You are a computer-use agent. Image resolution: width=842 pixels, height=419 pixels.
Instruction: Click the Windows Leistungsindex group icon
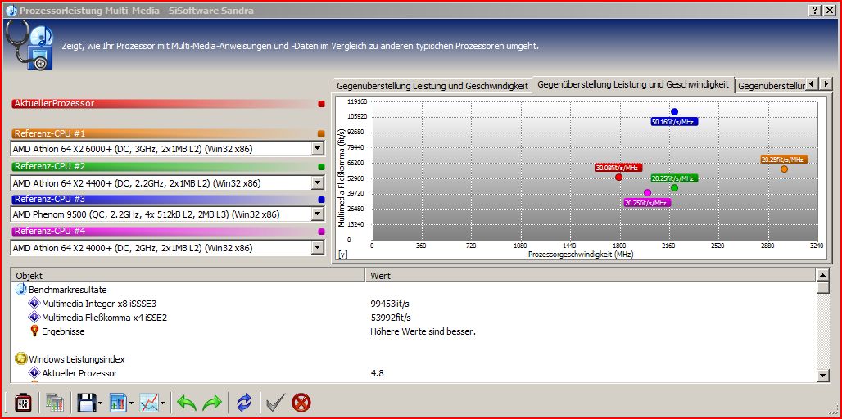click(x=21, y=359)
